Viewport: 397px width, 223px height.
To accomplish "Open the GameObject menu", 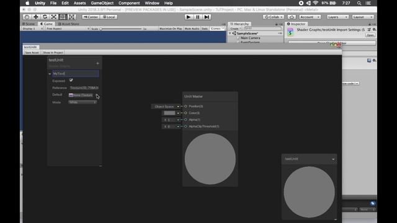I will point(102,3).
